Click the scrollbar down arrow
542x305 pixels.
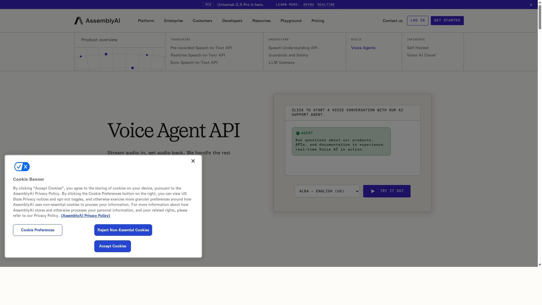[x=540, y=265]
